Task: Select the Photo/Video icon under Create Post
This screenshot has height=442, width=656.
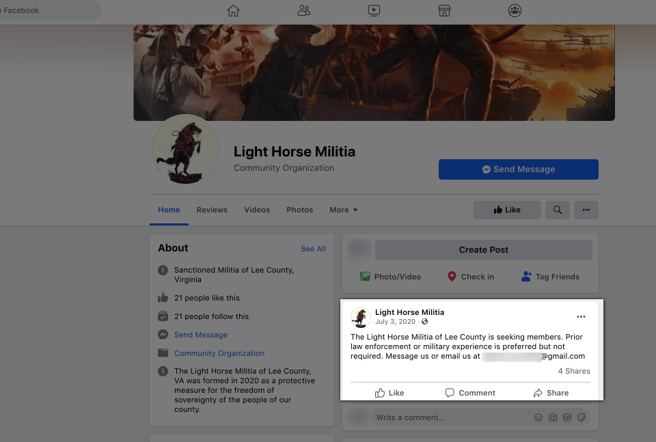Action: coord(366,277)
